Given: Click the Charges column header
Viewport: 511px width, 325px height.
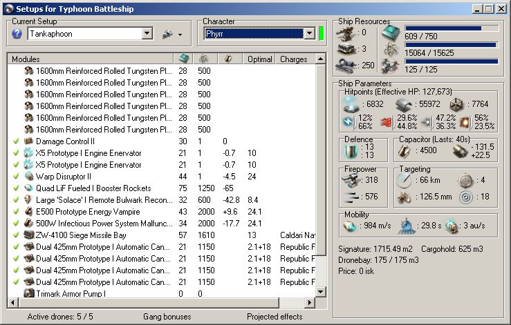Looking at the screenshot, I should (x=293, y=59).
